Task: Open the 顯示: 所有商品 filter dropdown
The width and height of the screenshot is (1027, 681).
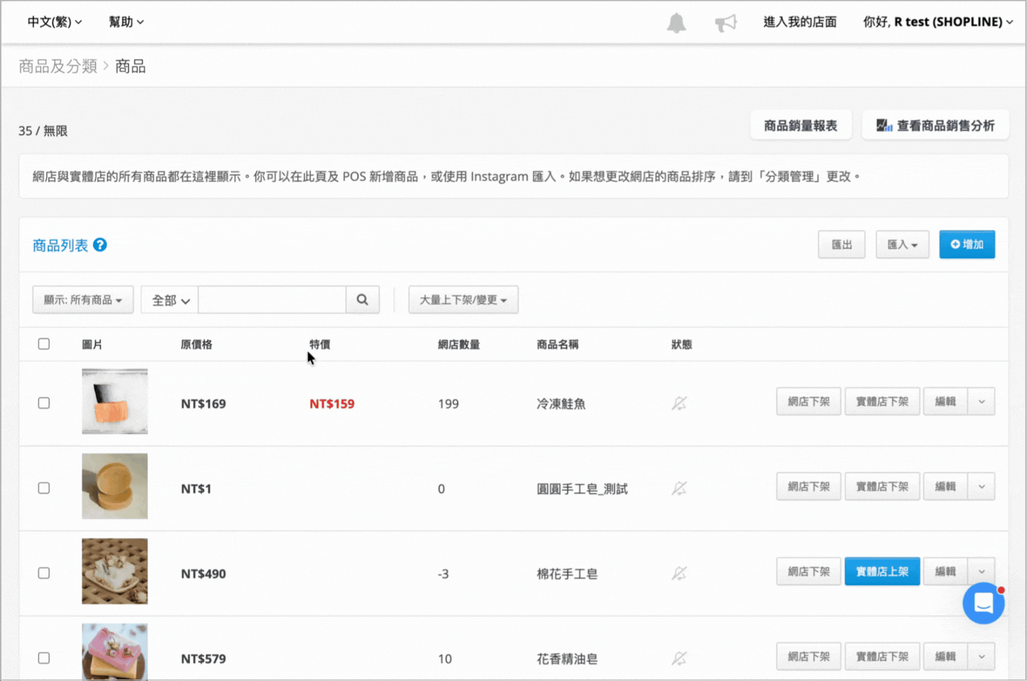Action: coord(83,299)
